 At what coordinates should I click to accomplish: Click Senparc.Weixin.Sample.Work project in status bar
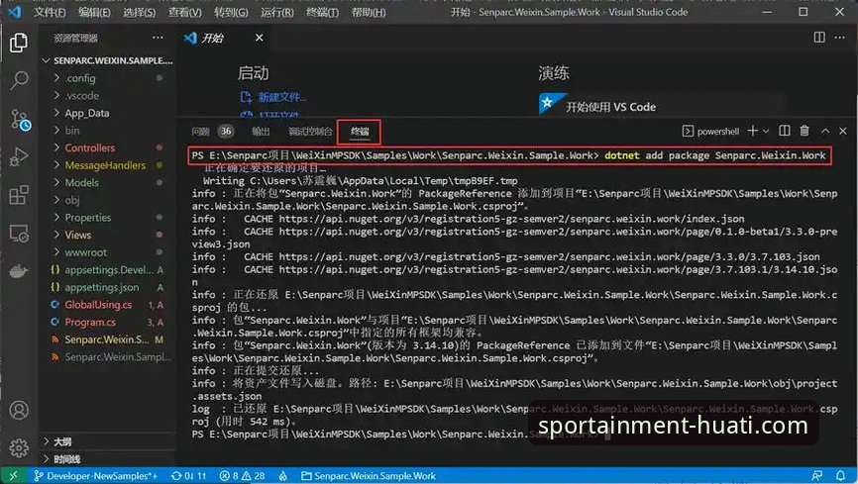(x=369, y=476)
